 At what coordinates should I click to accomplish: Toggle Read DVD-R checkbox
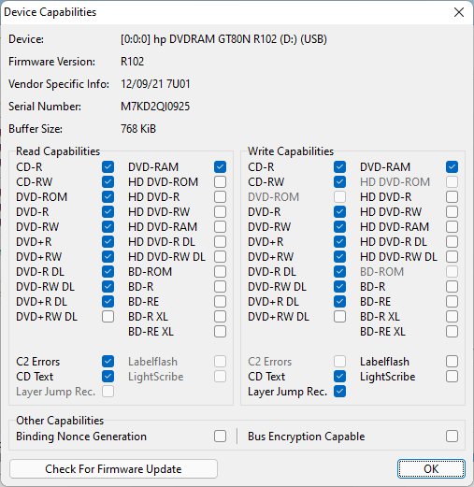pyautogui.click(x=108, y=211)
